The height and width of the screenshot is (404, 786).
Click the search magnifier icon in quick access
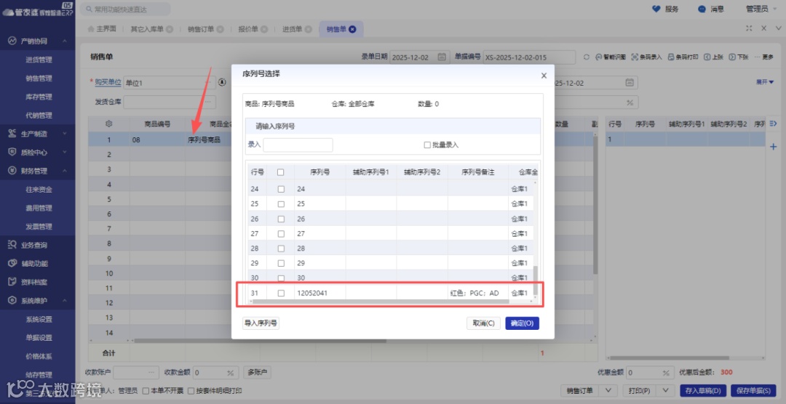(89, 9)
